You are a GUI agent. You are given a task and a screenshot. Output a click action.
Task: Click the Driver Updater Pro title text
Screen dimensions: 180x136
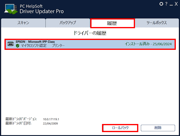click(x=42, y=11)
